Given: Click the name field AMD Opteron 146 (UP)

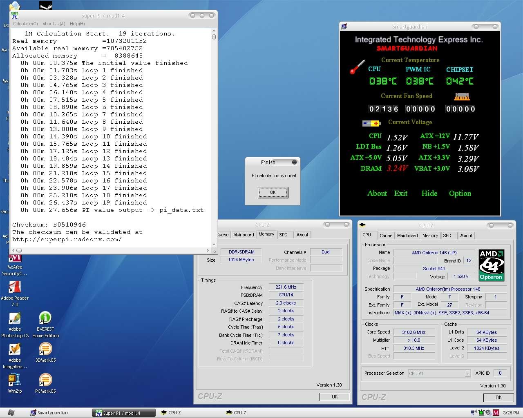Looking at the screenshot, I should [x=434, y=253].
